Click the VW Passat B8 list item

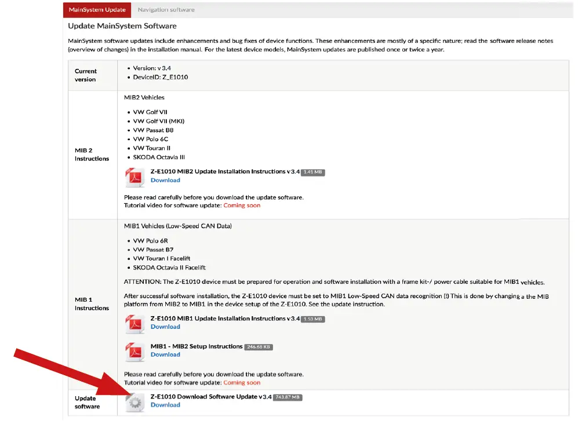click(x=153, y=130)
